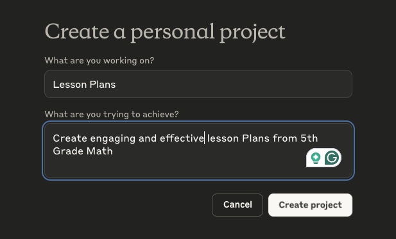Click the Create project button
Viewport: 396px width, 239px height.
point(310,205)
